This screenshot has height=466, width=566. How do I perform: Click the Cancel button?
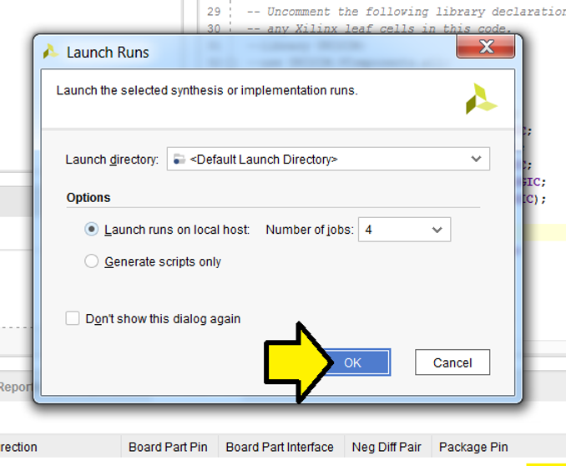point(452,362)
